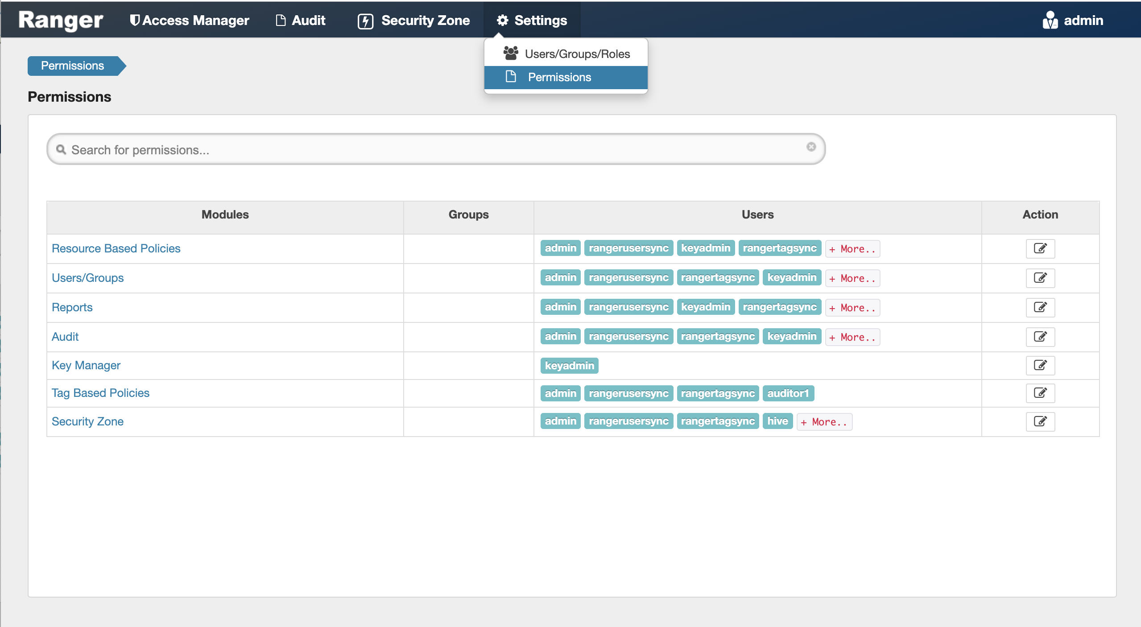Clear search with the circular x icon
Viewport: 1141px width, 627px height.
811,147
